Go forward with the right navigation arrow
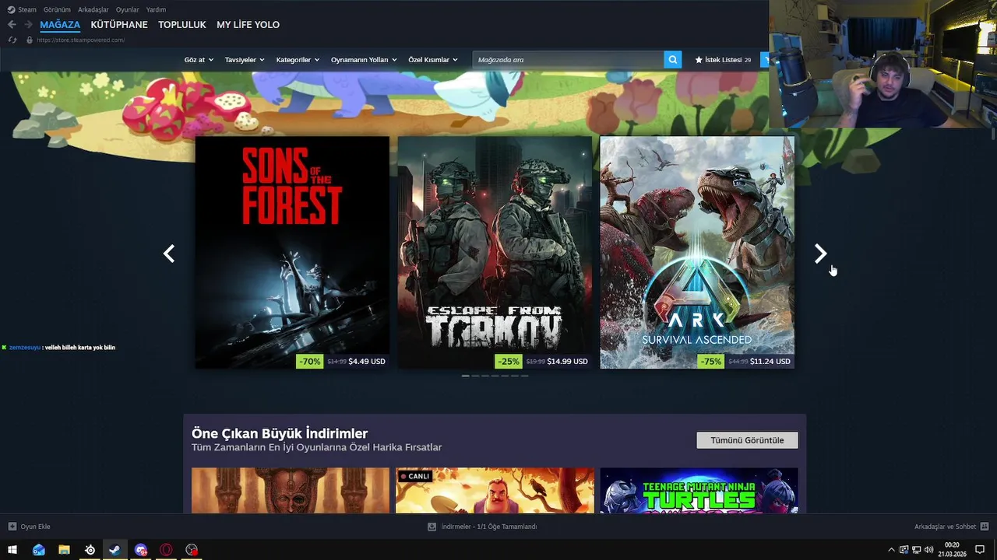This screenshot has height=560, width=997. [28, 25]
